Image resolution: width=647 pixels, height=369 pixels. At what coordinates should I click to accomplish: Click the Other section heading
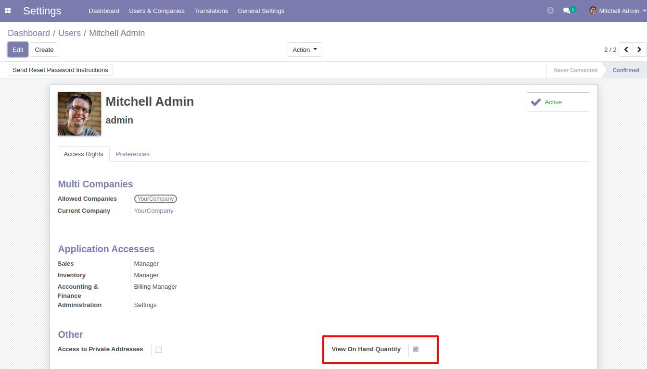coord(71,334)
